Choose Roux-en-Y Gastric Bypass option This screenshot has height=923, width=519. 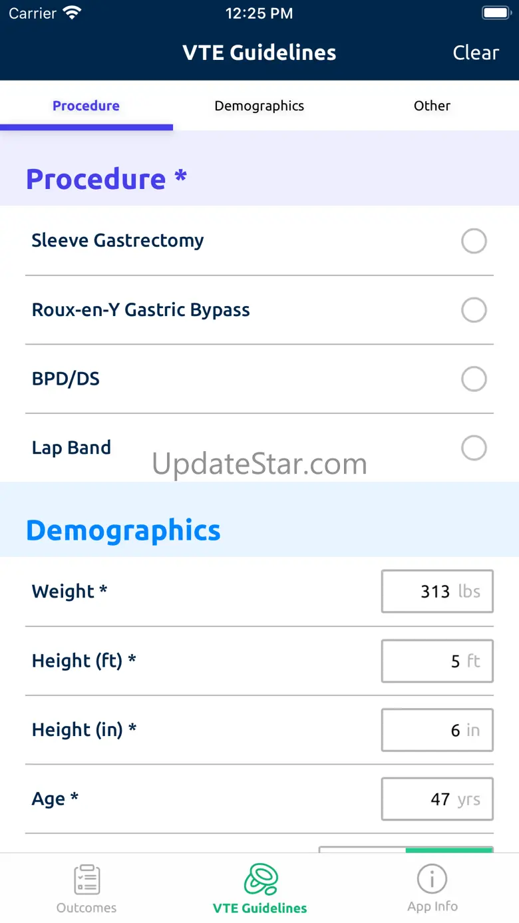[x=474, y=310]
